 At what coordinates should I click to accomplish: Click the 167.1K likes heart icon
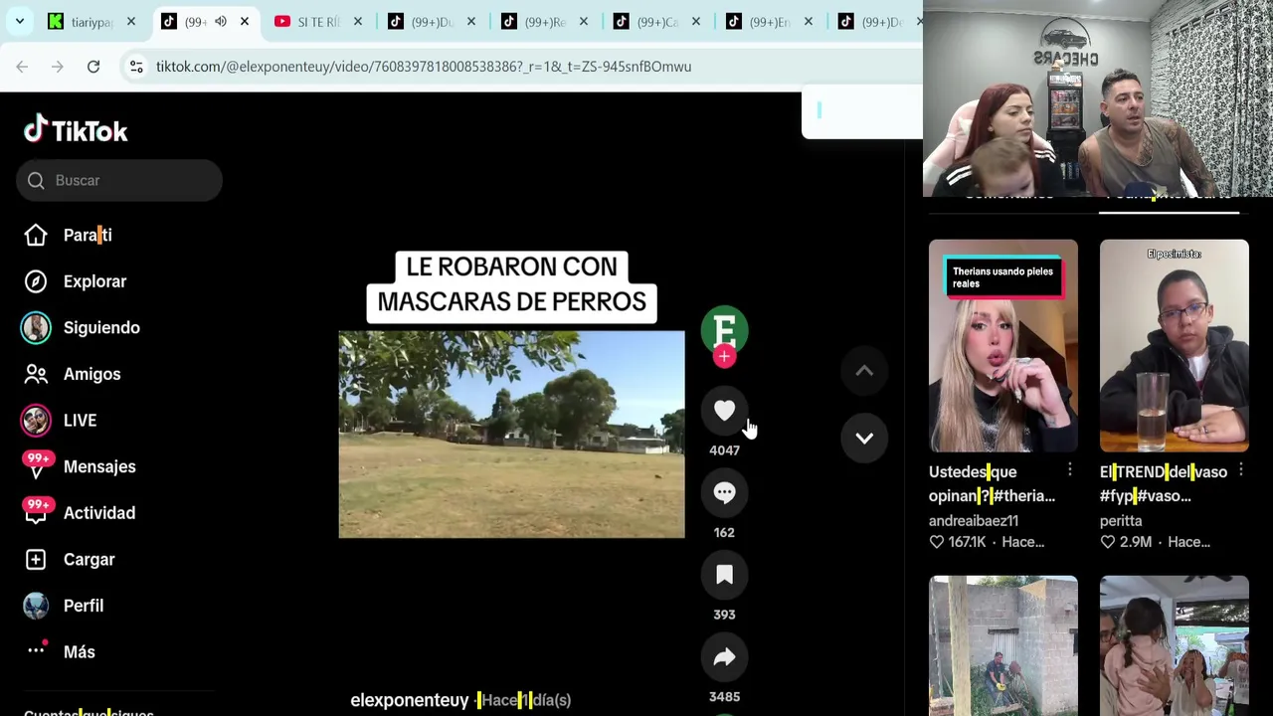936,542
